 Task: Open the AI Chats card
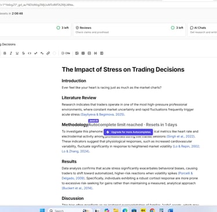(x=203, y=30)
